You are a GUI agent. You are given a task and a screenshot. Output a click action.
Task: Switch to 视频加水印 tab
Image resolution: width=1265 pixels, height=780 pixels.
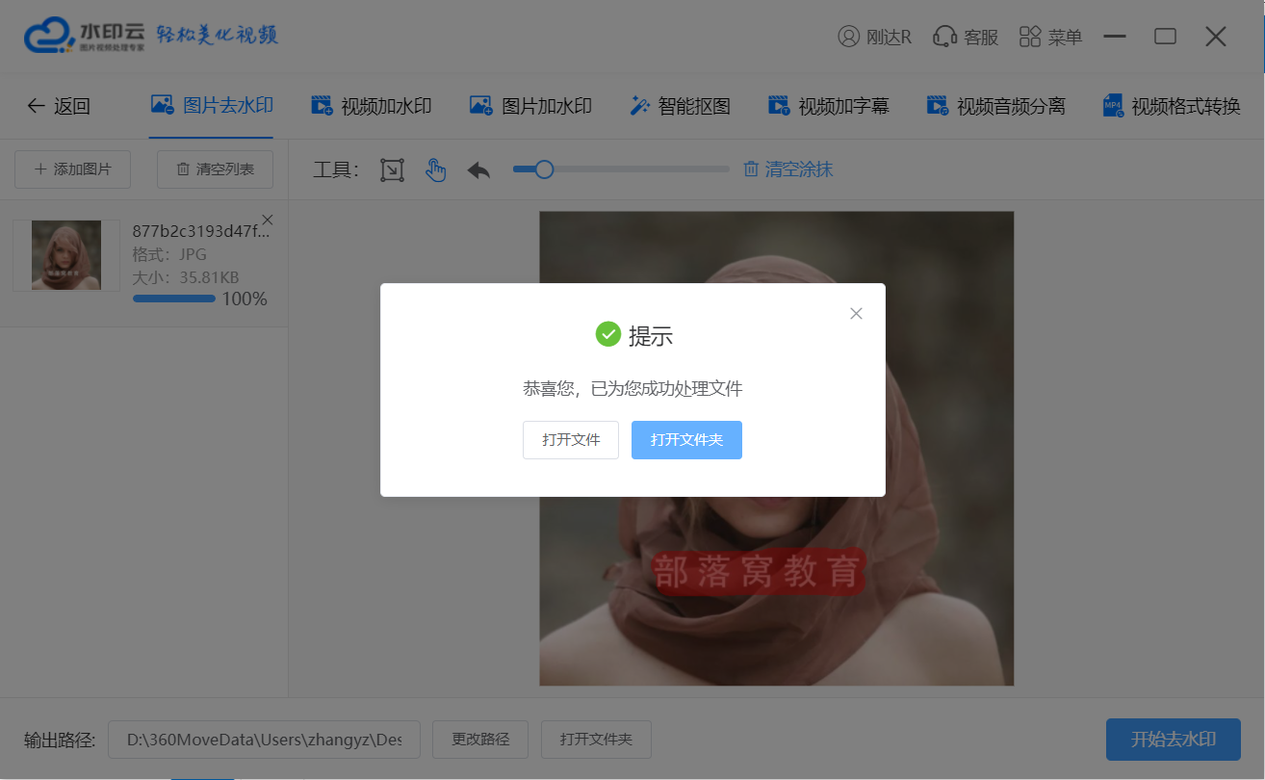click(371, 106)
